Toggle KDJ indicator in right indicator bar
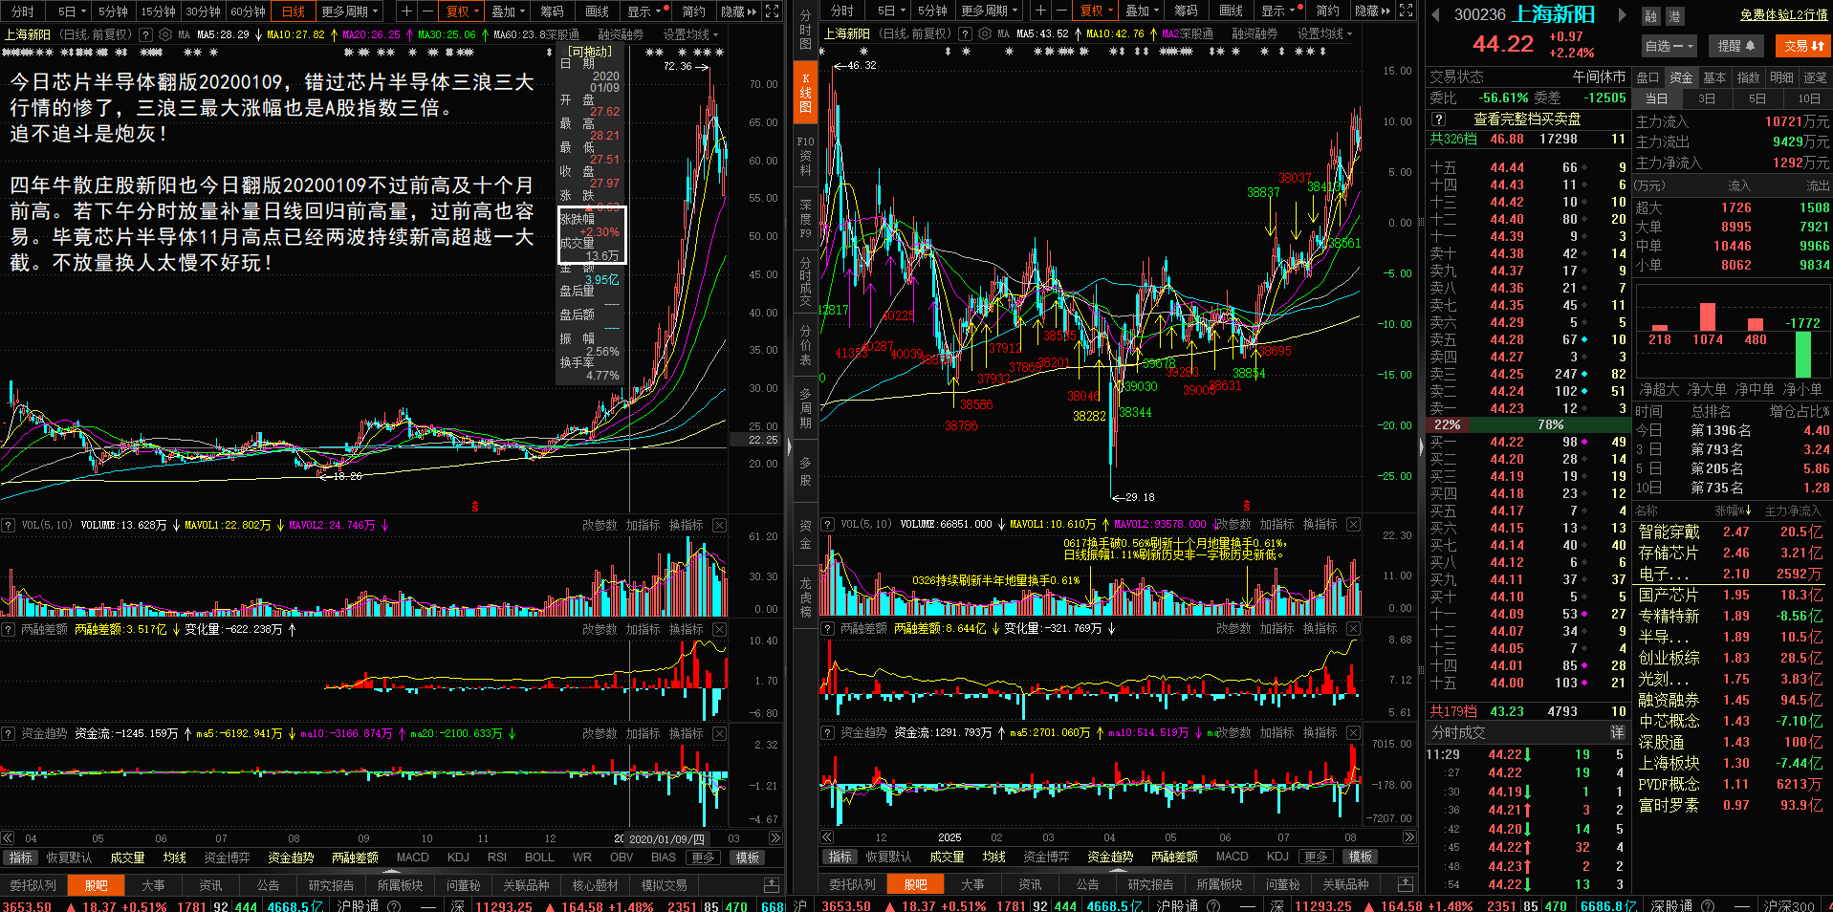This screenshot has height=912, width=1833. (1277, 857)
